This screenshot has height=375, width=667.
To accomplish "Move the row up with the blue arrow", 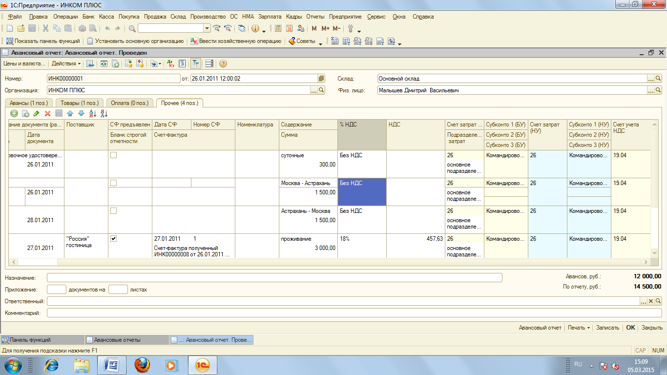I will 70,113.
